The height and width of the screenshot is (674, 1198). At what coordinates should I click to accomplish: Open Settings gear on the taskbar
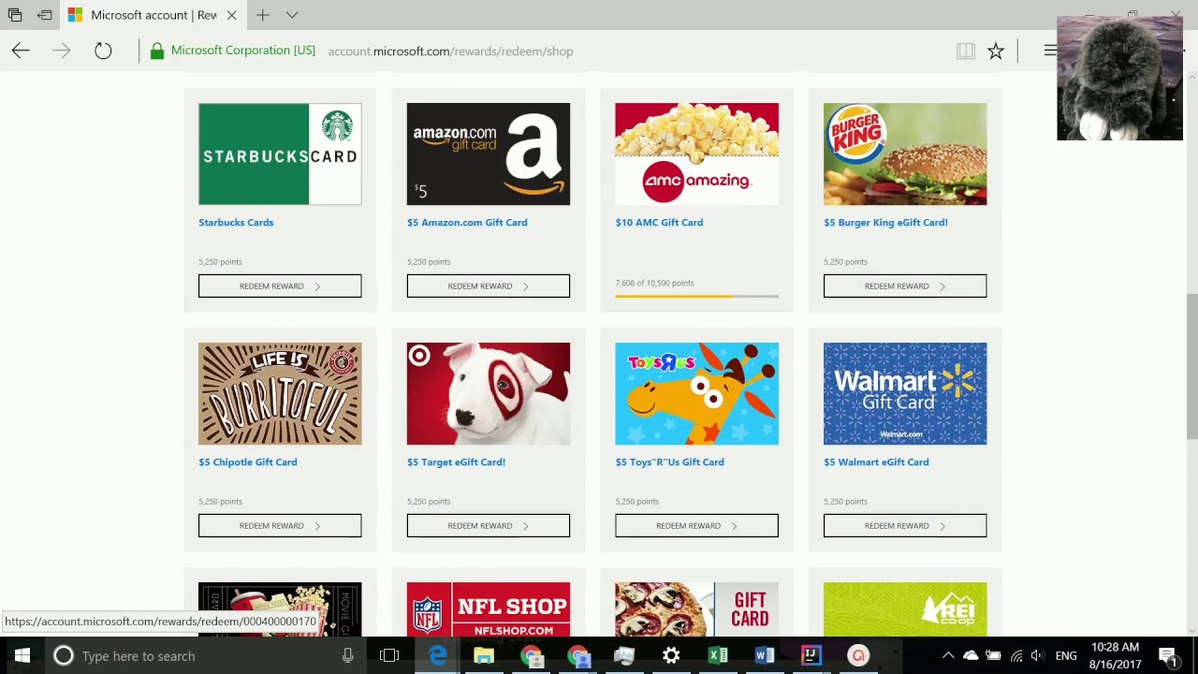point(671,655)
